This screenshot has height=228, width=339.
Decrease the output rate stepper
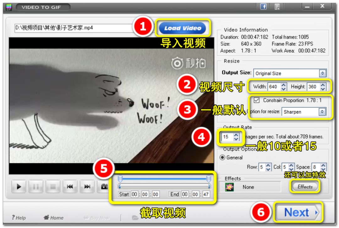tap(236, 139)
